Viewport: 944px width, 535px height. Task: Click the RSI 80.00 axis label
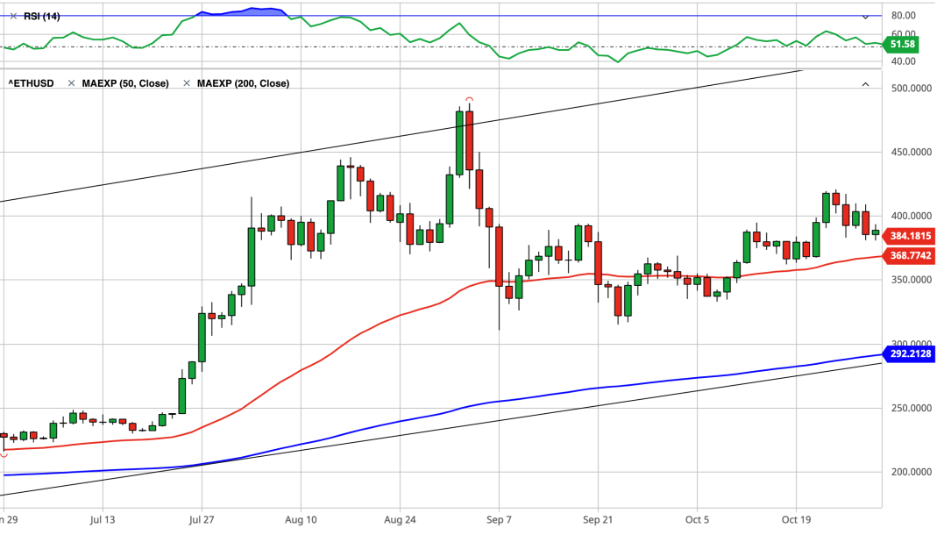coord(903,16)
